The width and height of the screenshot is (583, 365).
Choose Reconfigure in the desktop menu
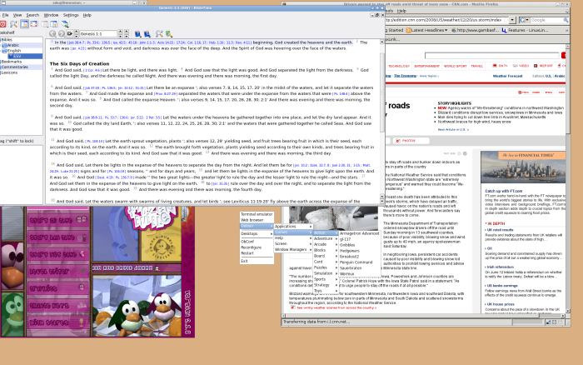257,247
